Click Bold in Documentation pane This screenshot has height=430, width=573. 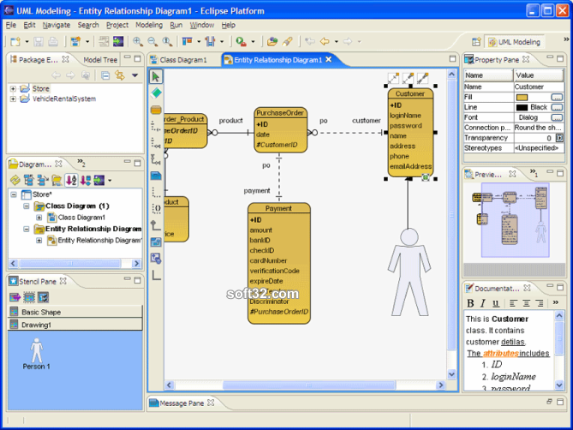(470, 303)
